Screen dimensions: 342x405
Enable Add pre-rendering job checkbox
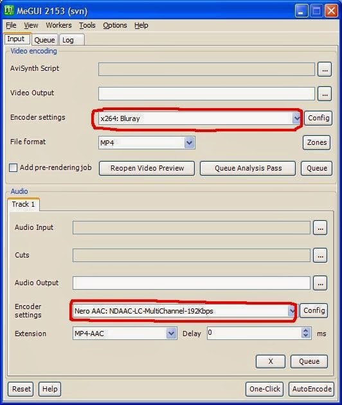click(13, 167)
